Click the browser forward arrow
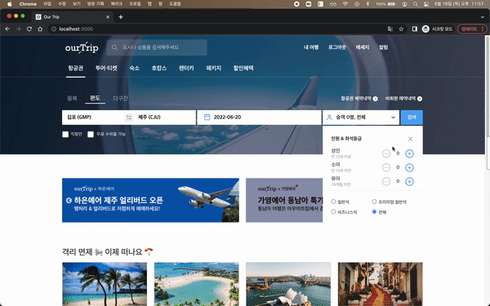 pyautogui.click(x=19, y=29)
